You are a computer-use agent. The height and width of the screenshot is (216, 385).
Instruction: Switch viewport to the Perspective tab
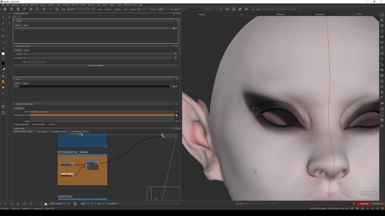319,14
